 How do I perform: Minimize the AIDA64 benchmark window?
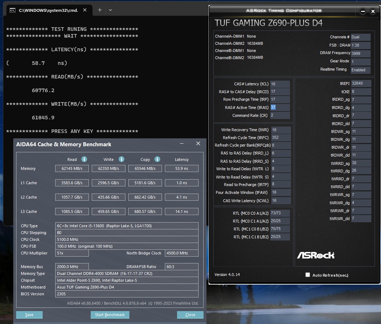pos(181,144)
